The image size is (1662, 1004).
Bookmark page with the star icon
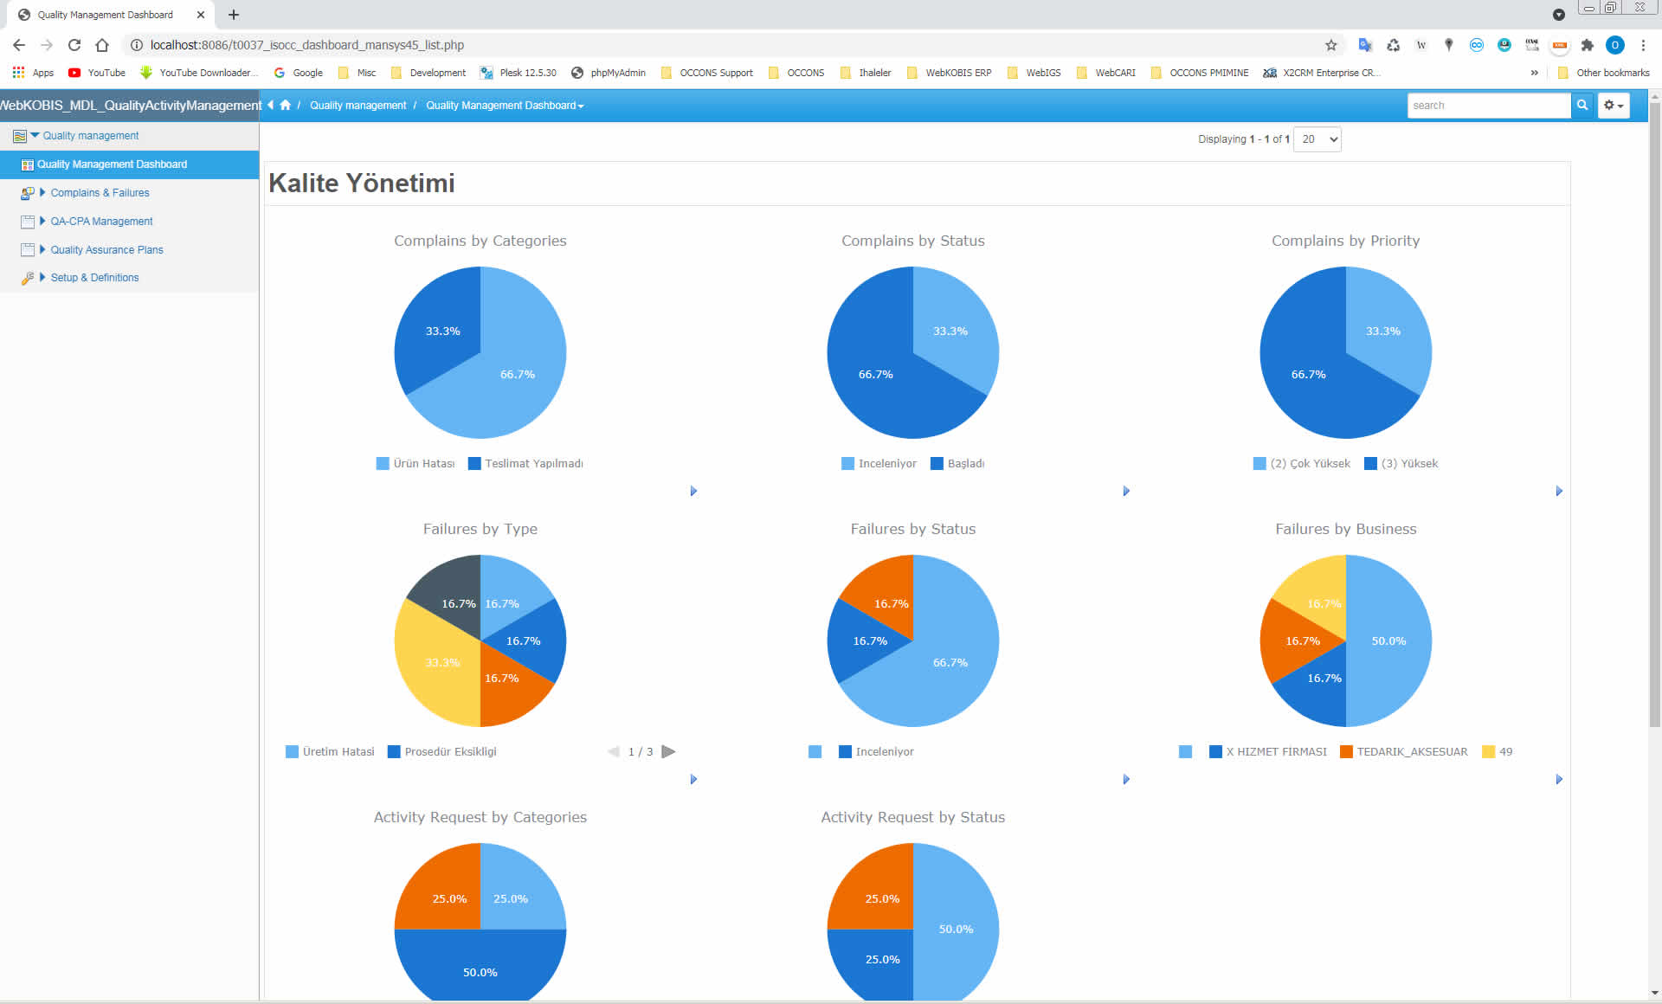click(1331, 45)
